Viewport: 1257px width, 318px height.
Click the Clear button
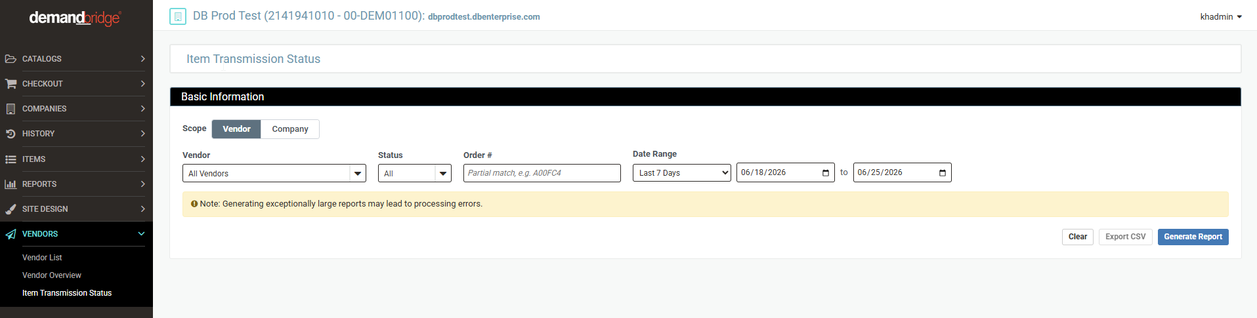(x=1078, y=237)
